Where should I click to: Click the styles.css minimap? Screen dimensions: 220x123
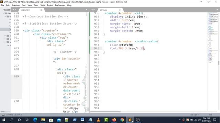[213, 38]
